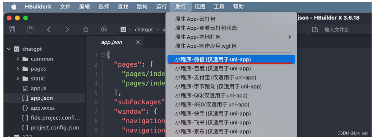Click the run play icon
The height and width of the screenshot is (139, 374).
click(x=104, y=29)
